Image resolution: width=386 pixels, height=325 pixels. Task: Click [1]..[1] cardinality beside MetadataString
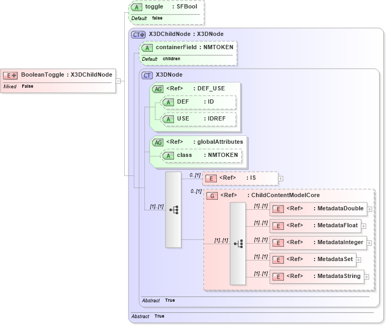tap(261, 274)
